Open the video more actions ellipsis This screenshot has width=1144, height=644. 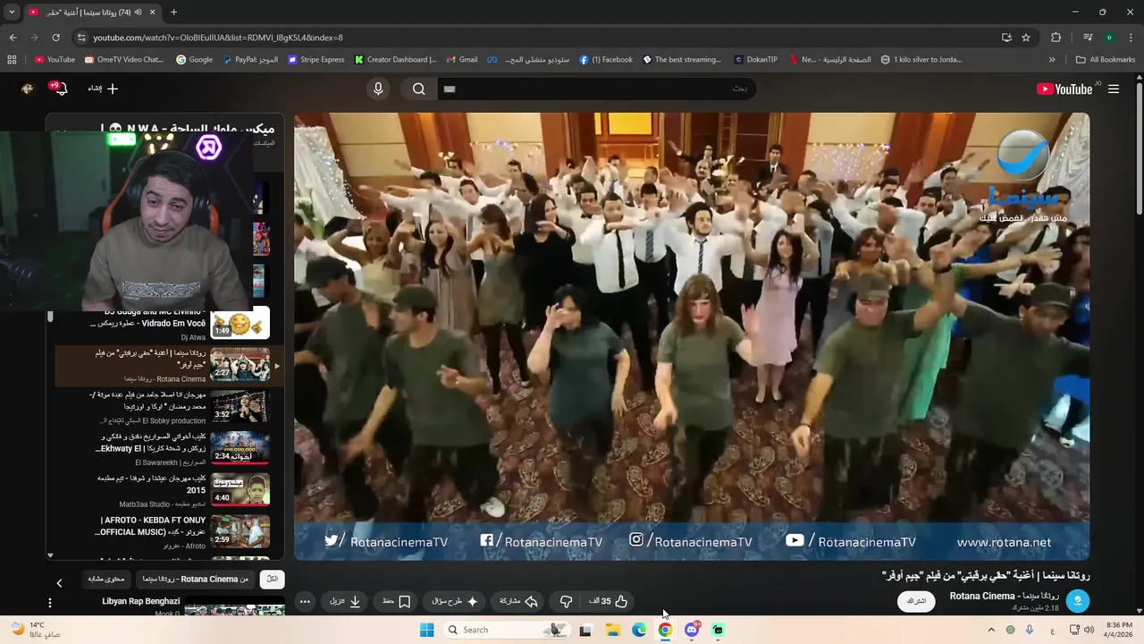(x=305, y=601)
